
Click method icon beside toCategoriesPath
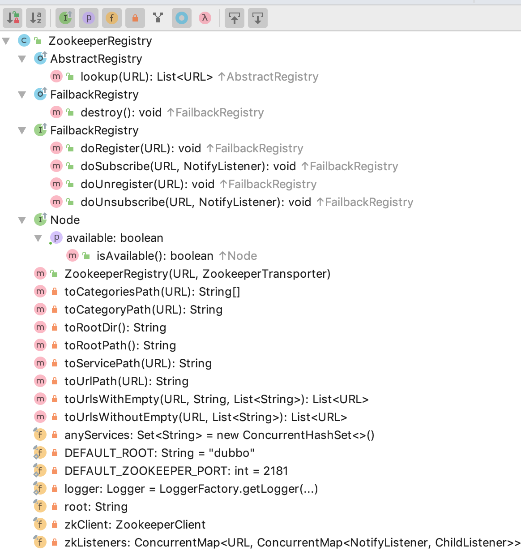[x=40, y=292]
